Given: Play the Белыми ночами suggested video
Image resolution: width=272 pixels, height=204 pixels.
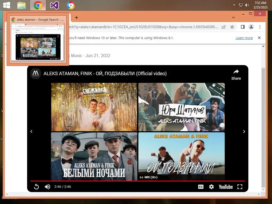Looking at the screenshot, I should tap(94, 156).
